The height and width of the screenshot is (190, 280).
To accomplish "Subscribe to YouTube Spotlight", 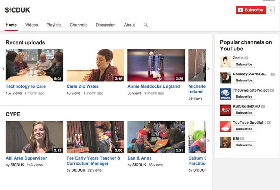I will click(244, 129).
